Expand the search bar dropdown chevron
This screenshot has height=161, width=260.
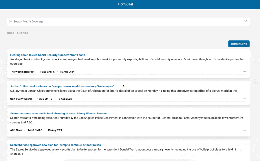246,21
